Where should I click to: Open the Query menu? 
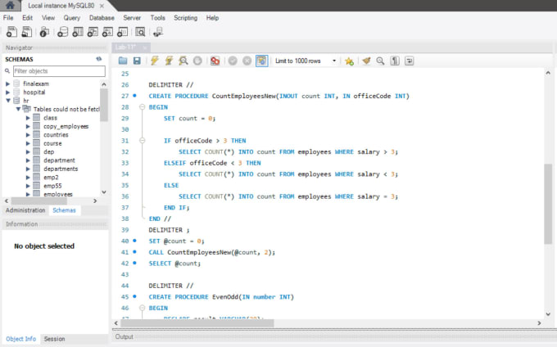72,18
